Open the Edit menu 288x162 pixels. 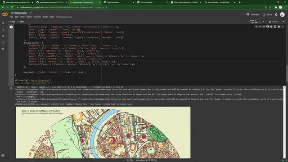coord(17,17)
